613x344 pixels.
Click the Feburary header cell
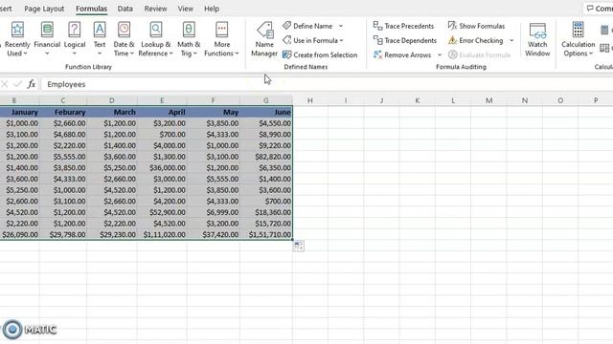(x=63, y=113)
